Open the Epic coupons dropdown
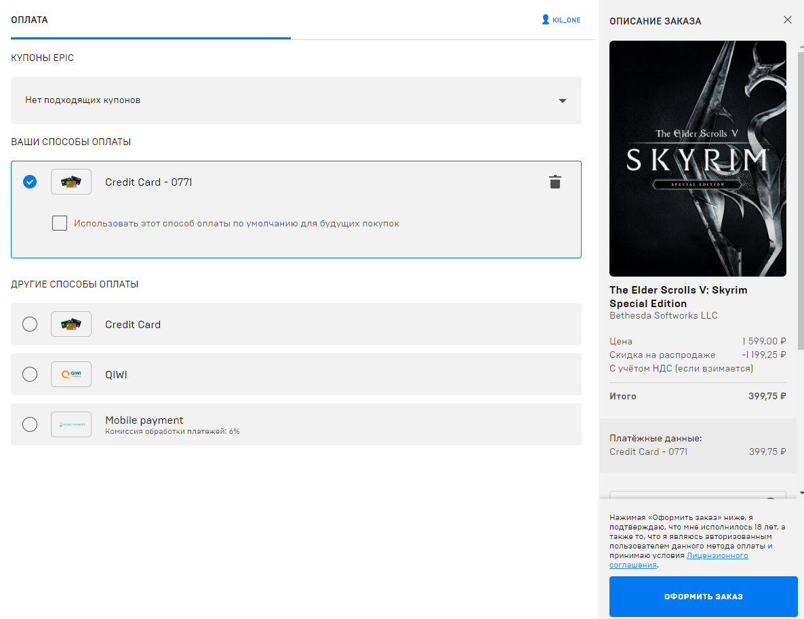Screen dimensions: 804x619 (x=296, y=100)
